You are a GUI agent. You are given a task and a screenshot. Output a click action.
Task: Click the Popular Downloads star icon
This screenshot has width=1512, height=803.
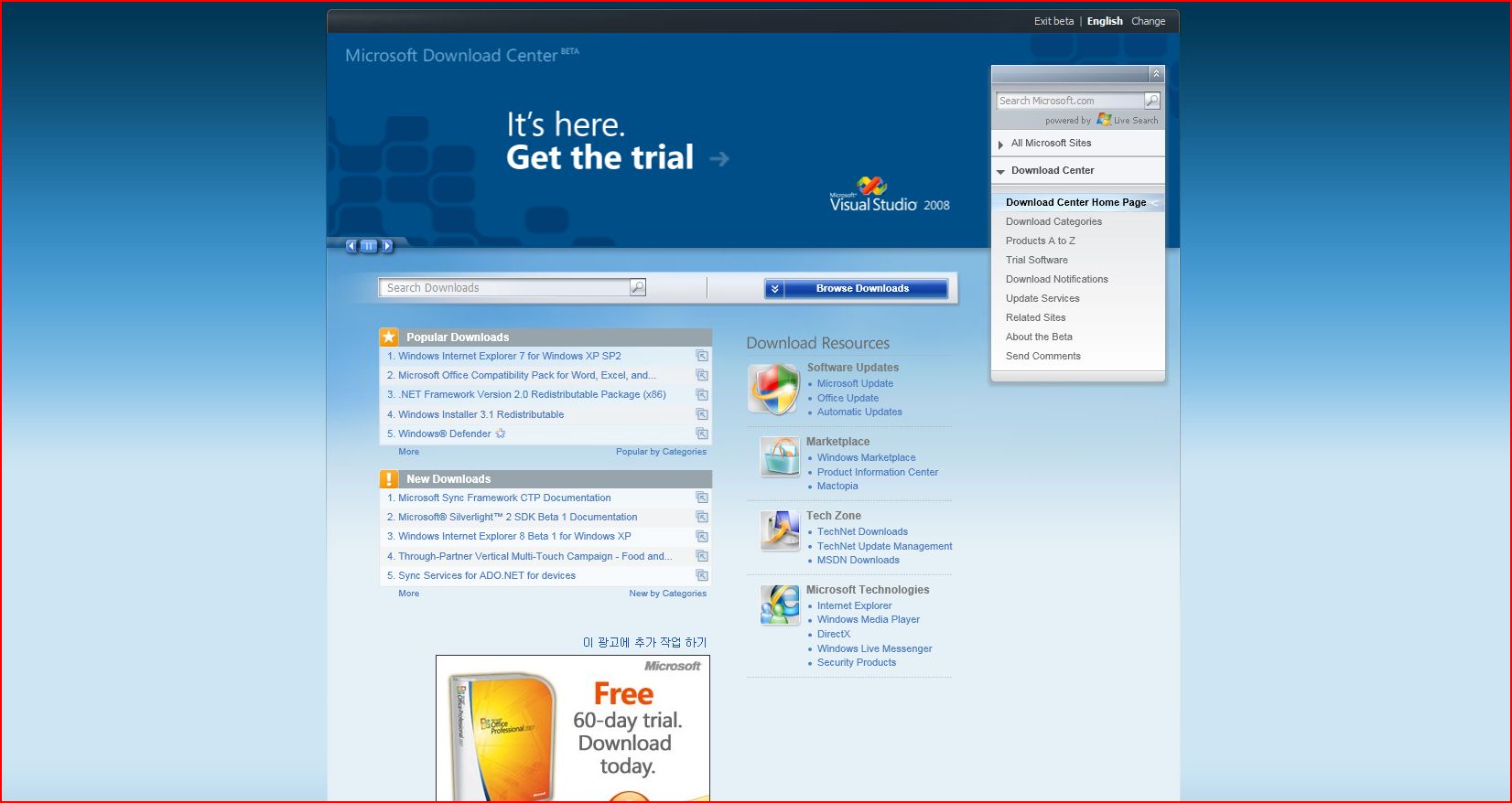click(x=389, y=337)
